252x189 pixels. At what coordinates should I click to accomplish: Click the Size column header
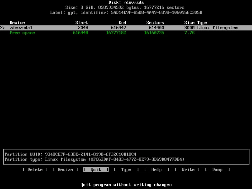pyautogui.click(x=189, y=23)
